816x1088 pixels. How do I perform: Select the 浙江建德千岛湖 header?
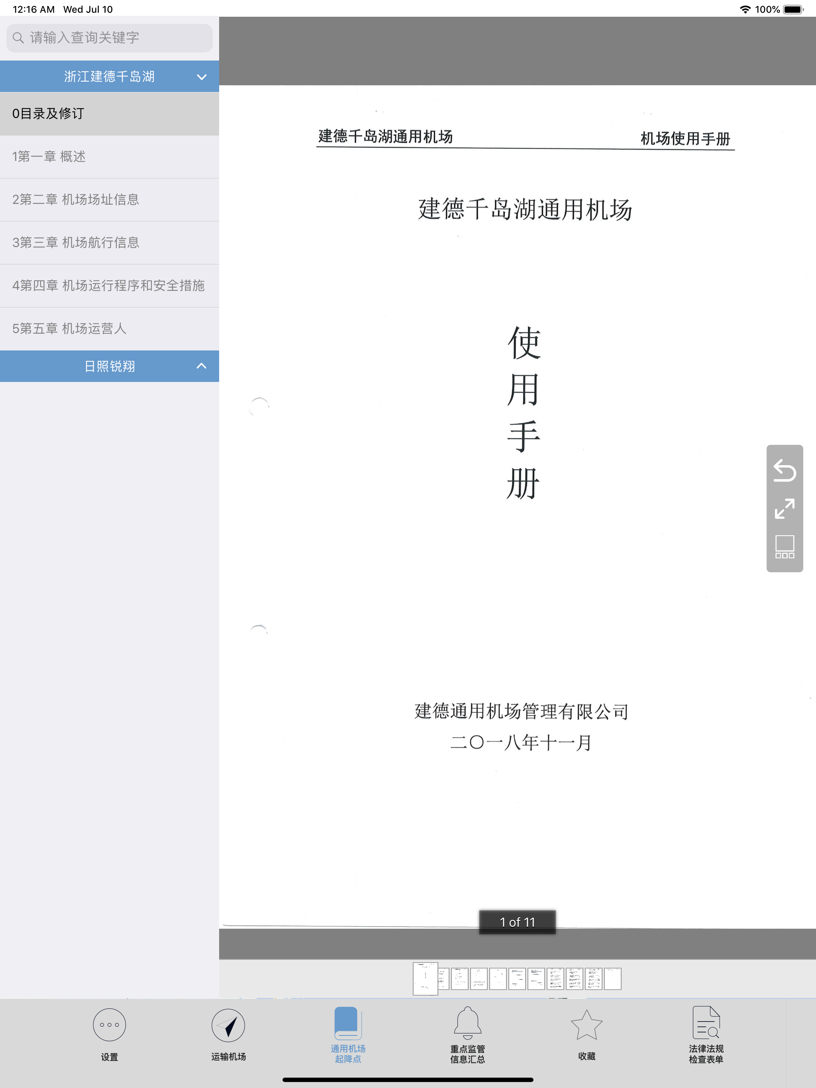click(x=109, y=76)
